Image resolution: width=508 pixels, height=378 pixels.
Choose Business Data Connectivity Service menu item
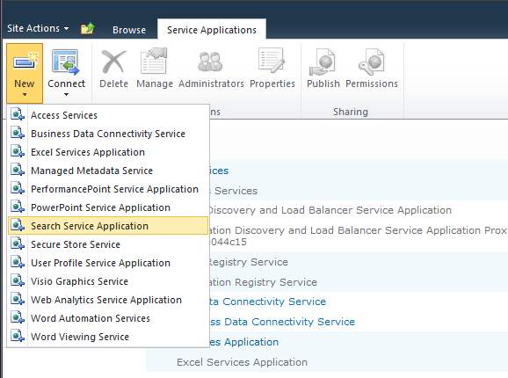[108, 134]
